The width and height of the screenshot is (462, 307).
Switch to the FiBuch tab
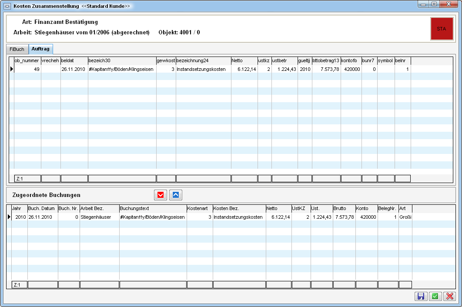coord(17,49)
